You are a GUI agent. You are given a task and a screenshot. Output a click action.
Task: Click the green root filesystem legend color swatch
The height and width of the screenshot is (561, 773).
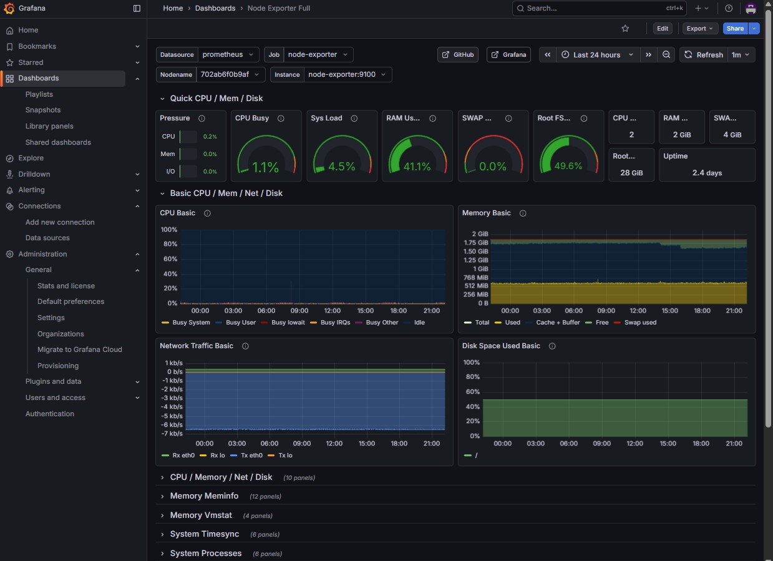pyautogui.click(x=468, y=456)
